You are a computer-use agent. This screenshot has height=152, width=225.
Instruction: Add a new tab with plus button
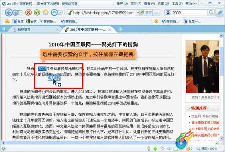pyautogui.click(x=121, y=29)
